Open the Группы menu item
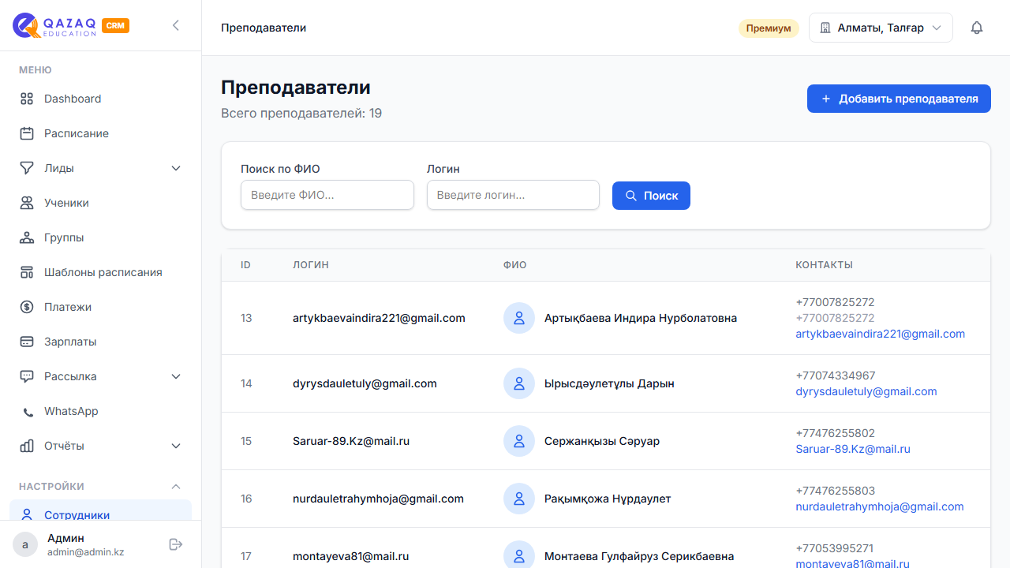1010x568 pixels. 100,237
